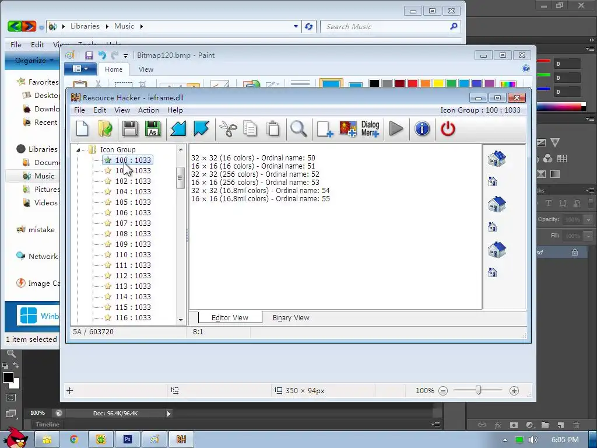This screenshot has width=597, height=448.
Task: Pick the yellow color swatch in Paint
Action: (438, 83)
